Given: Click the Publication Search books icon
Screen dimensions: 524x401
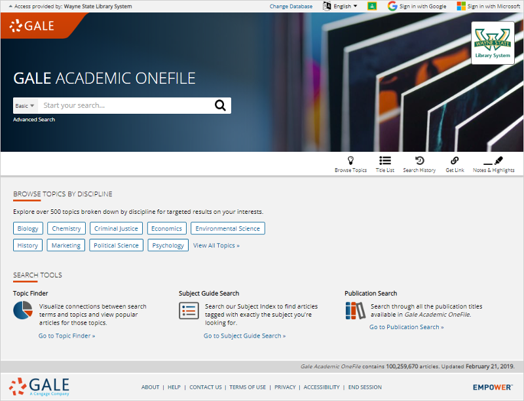Looking at the screenshot, I should (x=355, y=311).
